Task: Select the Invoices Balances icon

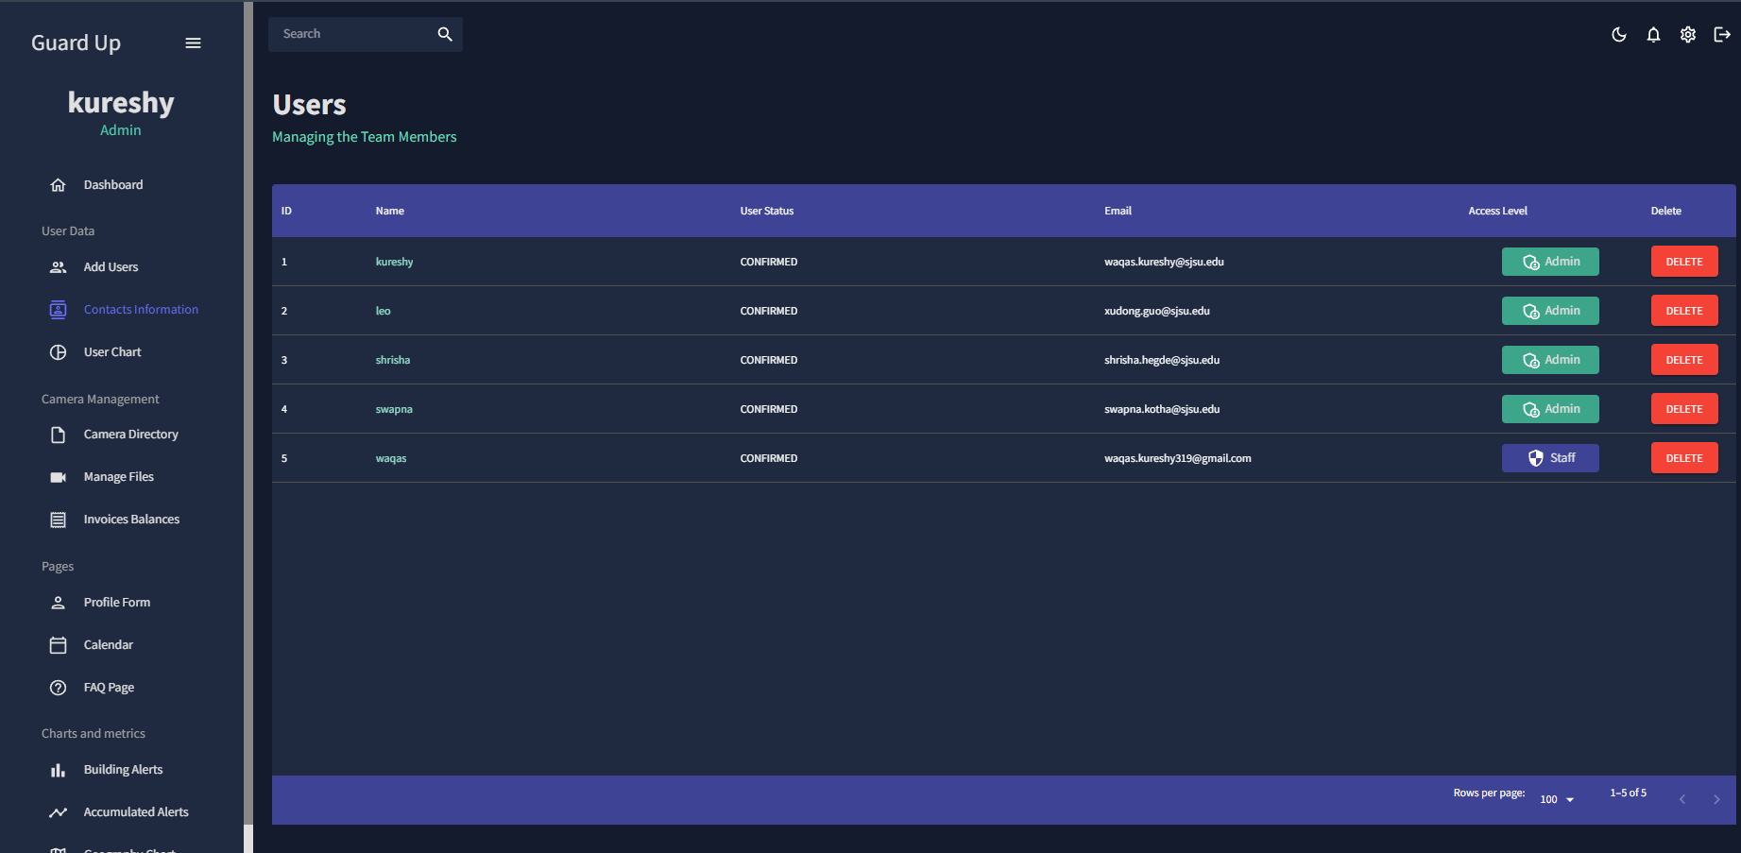Action: (58, 519)
